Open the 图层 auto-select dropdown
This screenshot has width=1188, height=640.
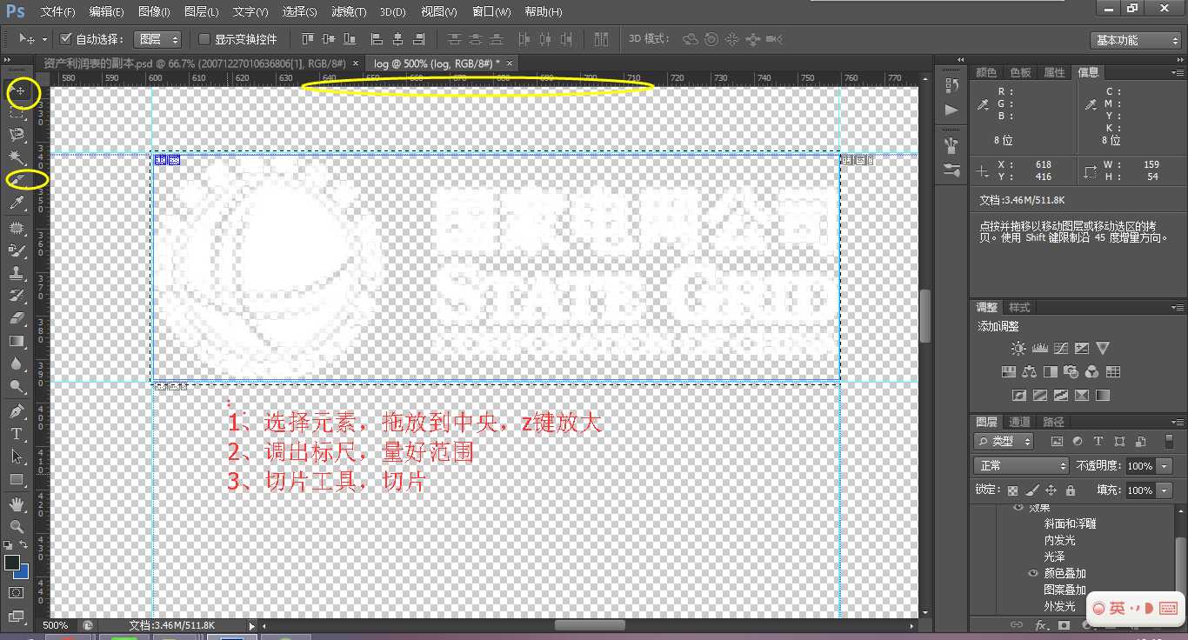click(x=157, y=39)
